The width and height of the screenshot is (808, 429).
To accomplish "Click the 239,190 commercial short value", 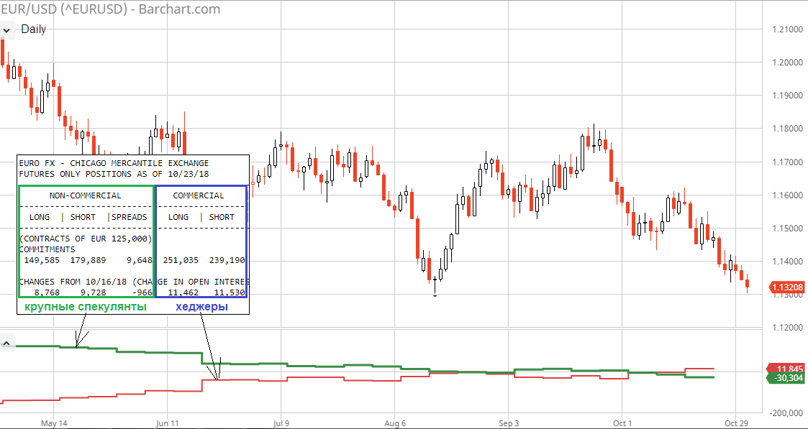I will pos(227,260).
